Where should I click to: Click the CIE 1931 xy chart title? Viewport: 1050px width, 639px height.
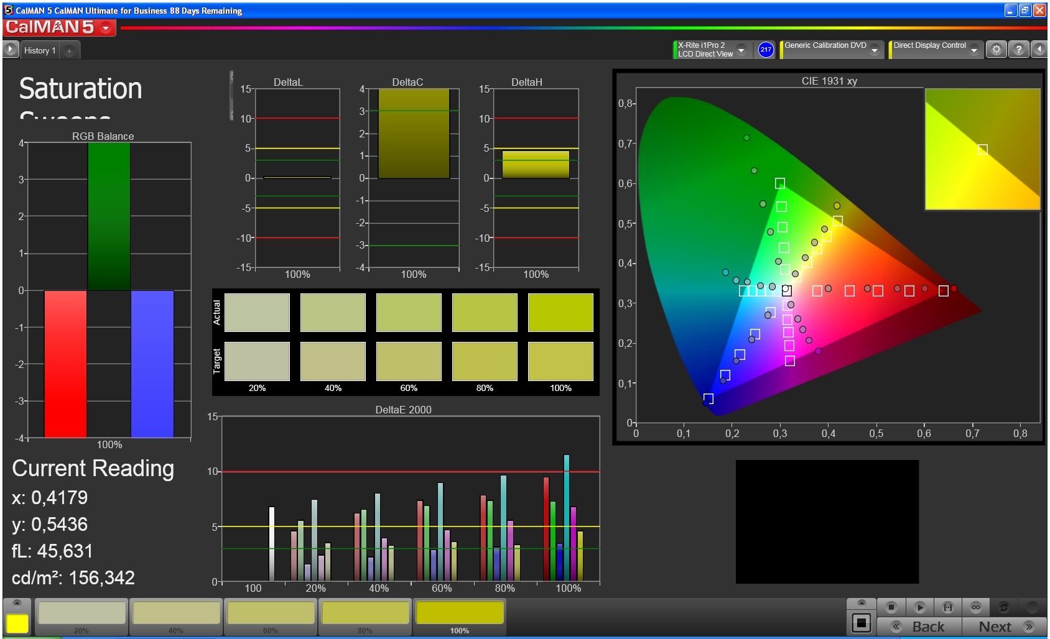coord(829,81)
